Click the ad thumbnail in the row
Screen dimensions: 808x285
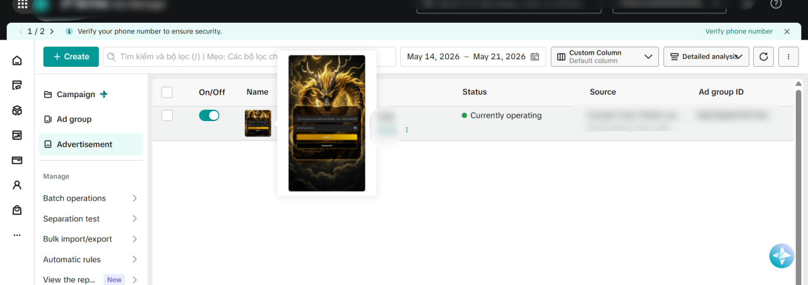click(x=258, y=124)
